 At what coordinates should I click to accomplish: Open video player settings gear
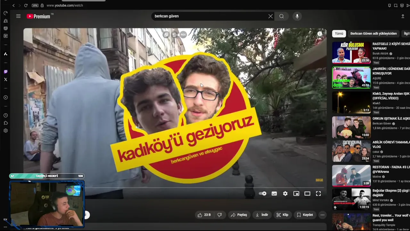click(x=285, y=193)
